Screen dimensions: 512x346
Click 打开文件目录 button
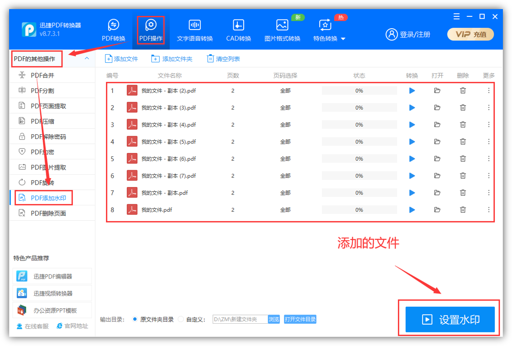[x=300, y=319]
